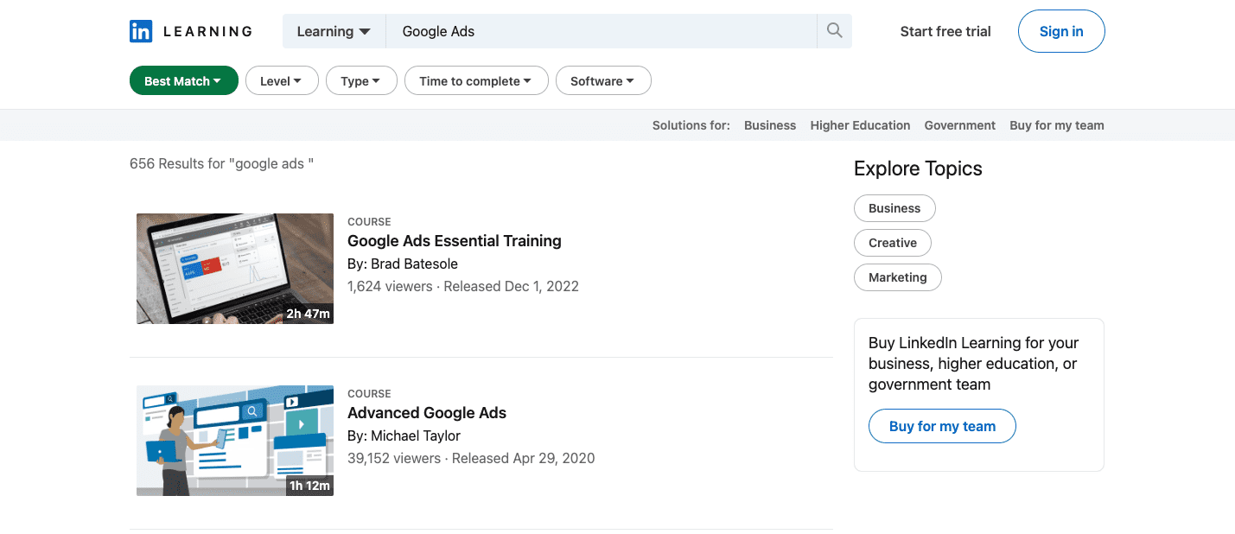The image size is (1235, 534).
Task: Expand the Level filter
Action: (x=282, y=81)
